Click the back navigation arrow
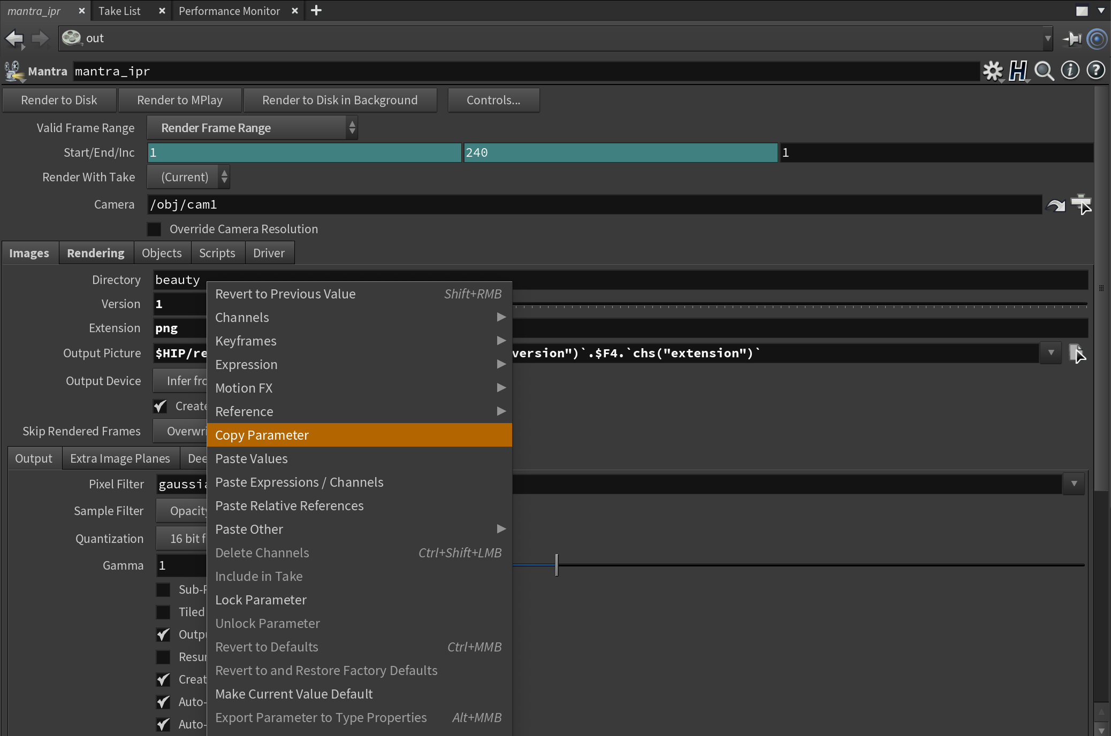The height and width of the screenshot is (736, 1111). pyautogui.click(x=14, y=39)
